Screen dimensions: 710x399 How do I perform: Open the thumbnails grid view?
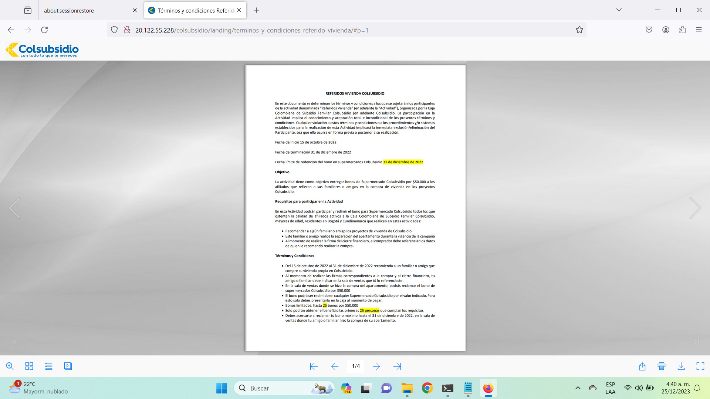click(29, 366)
